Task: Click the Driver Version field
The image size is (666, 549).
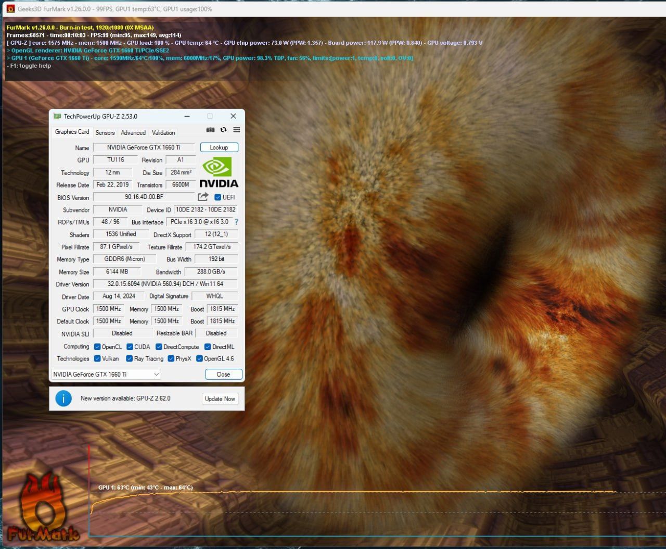Action: click(165, 284)
